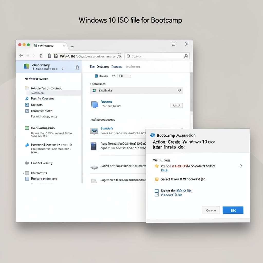Click the address bar URL field

[89, 56]
